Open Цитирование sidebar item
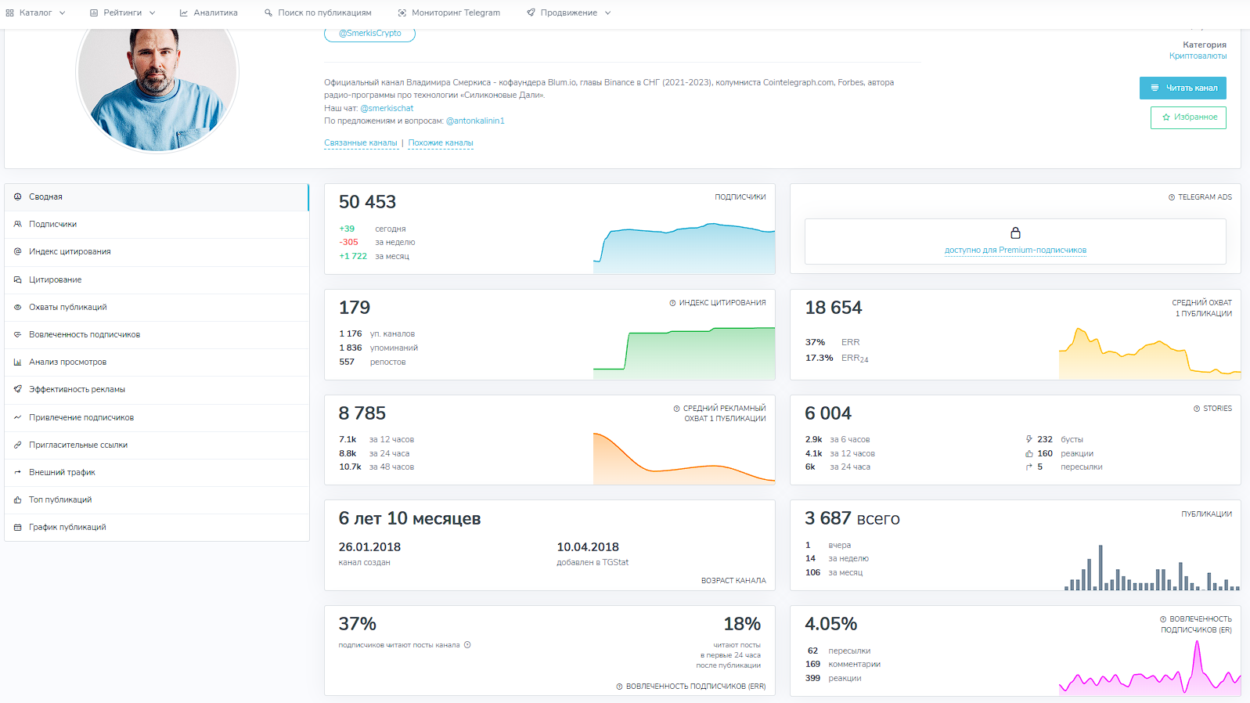 157,279
